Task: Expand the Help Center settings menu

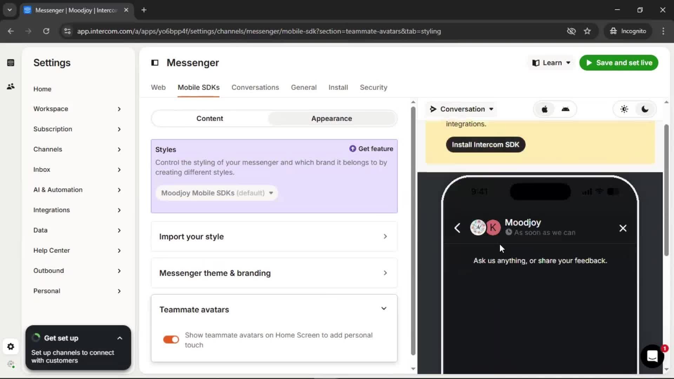Action: click(x=77, y=251)
